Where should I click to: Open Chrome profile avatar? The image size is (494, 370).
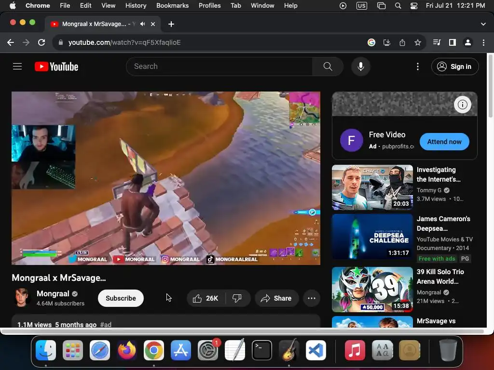[468, 42]
